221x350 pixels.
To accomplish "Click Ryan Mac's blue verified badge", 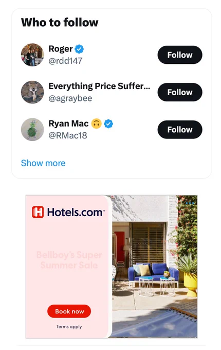I will coord(108,124).
